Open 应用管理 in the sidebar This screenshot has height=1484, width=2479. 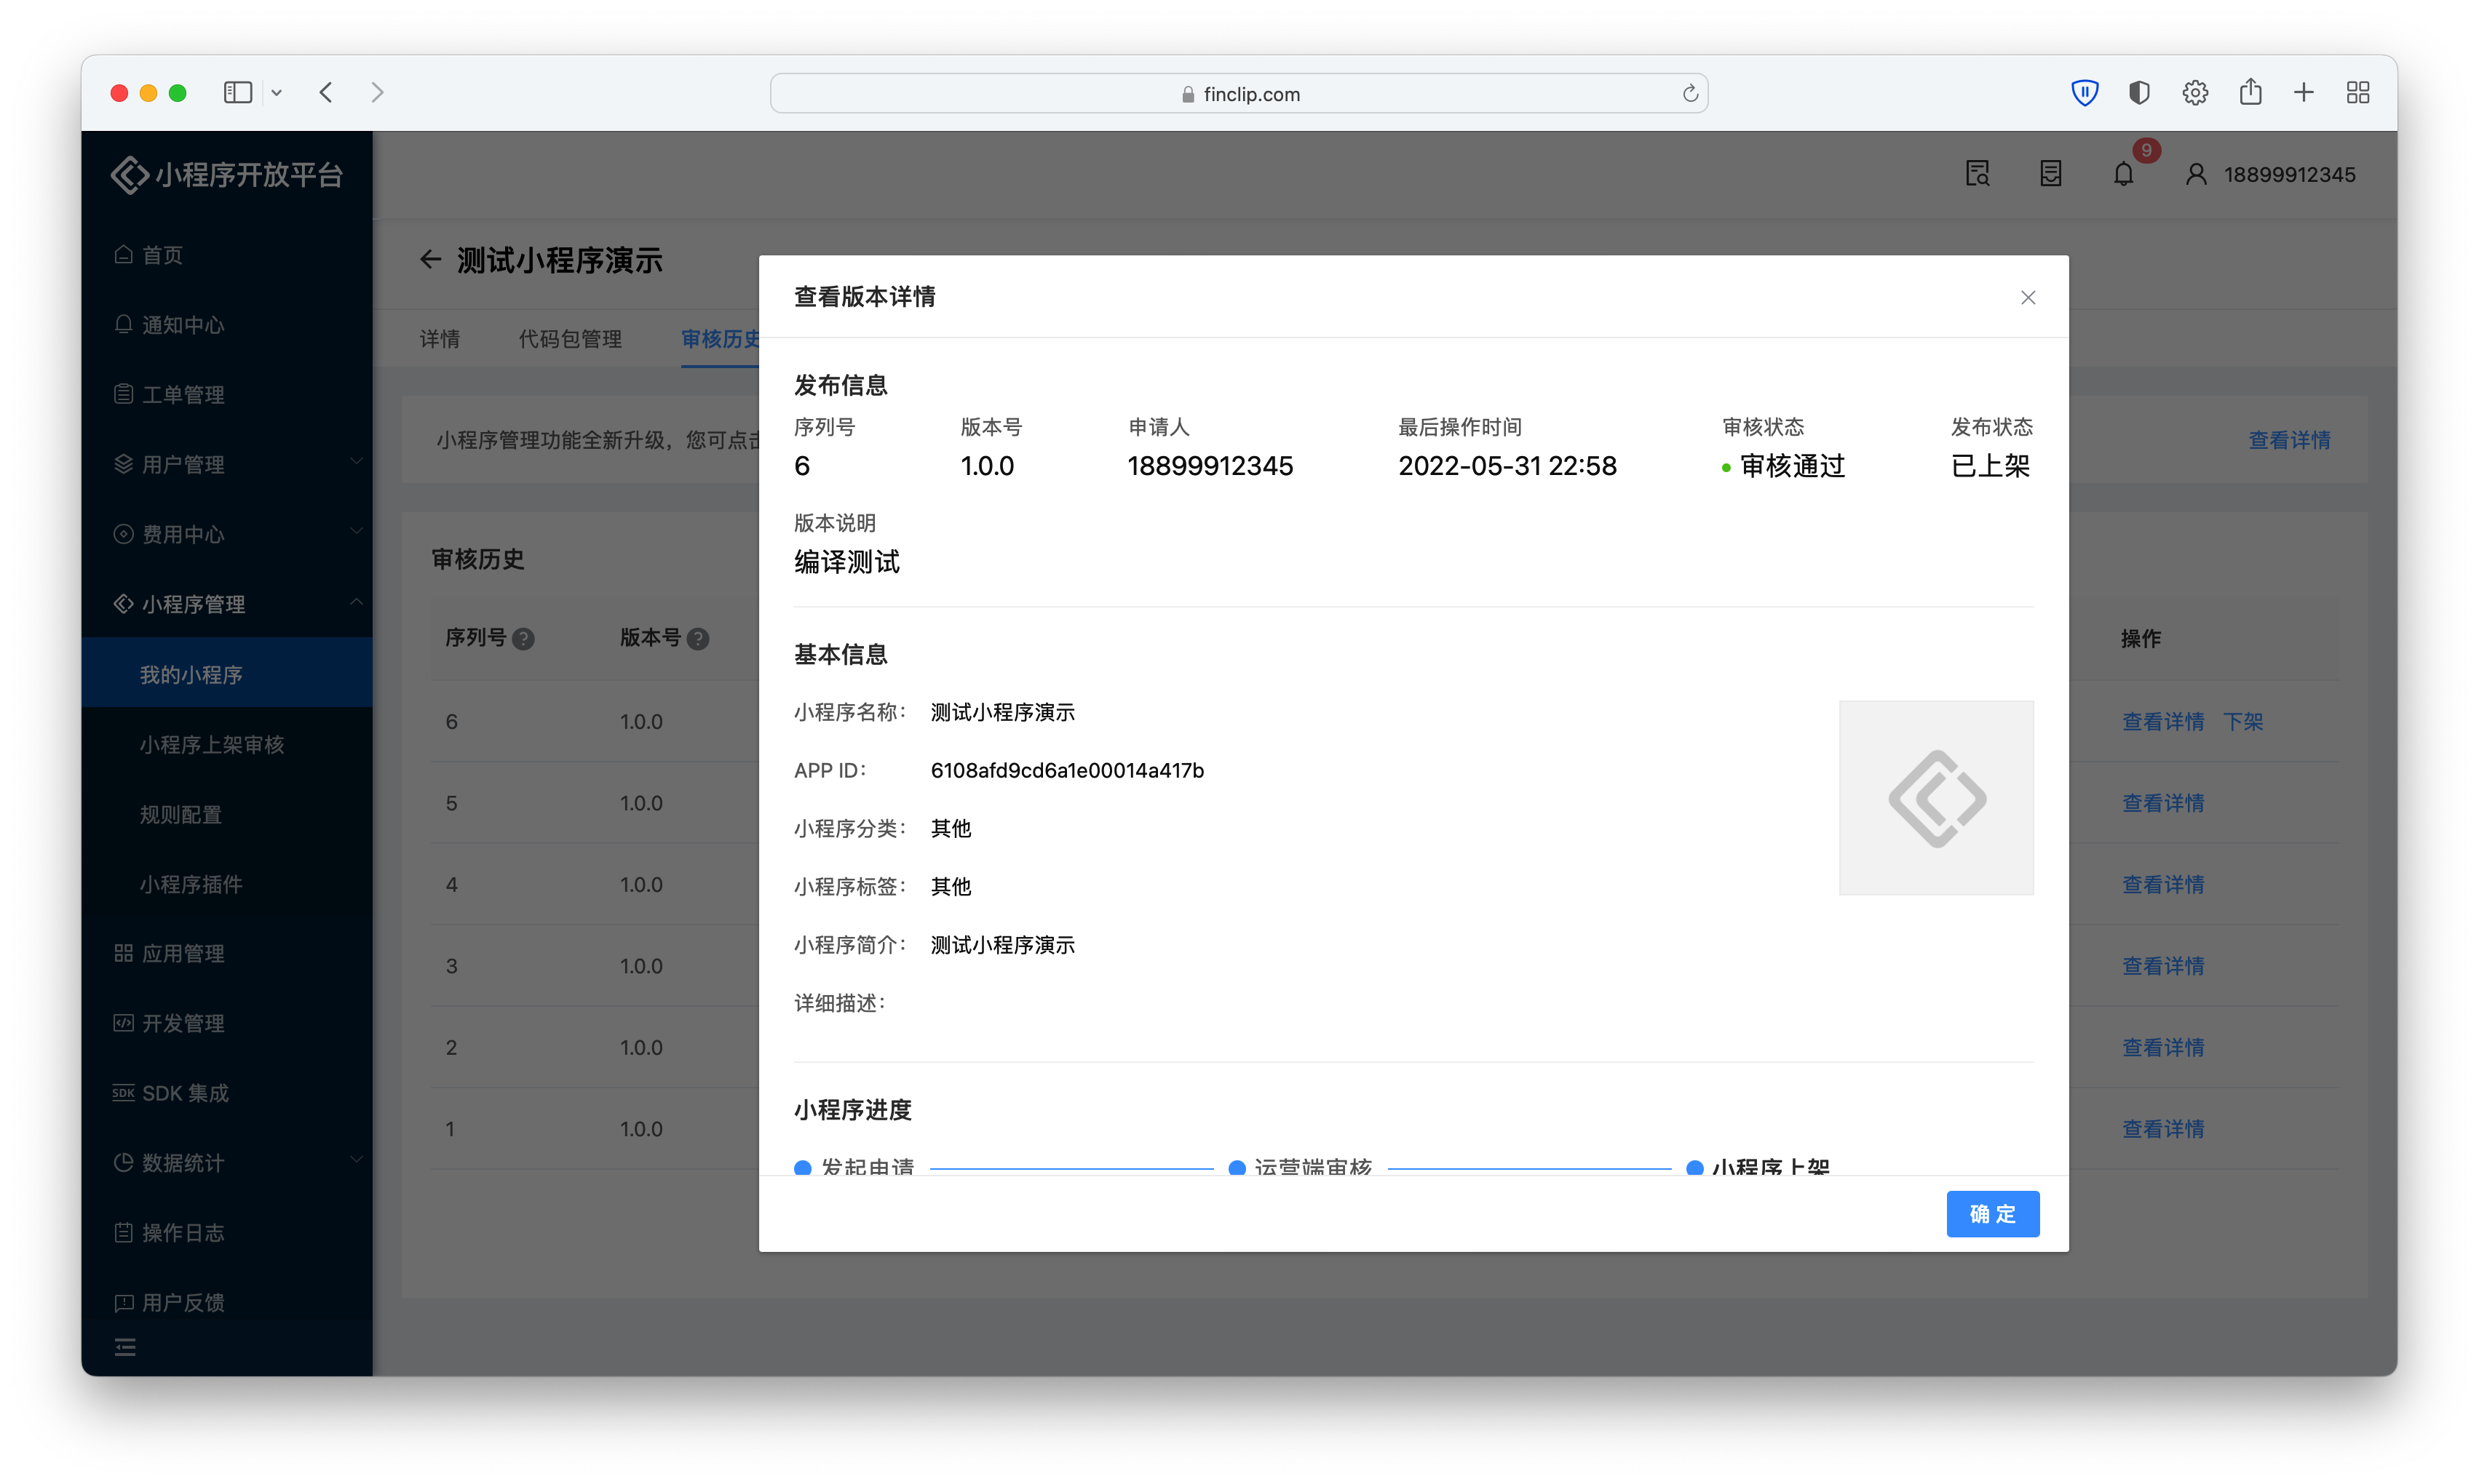[226, 953]
